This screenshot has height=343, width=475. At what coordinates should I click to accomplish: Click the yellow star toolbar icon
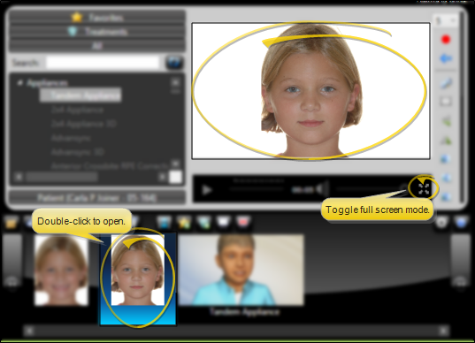(x=184, y=223)
